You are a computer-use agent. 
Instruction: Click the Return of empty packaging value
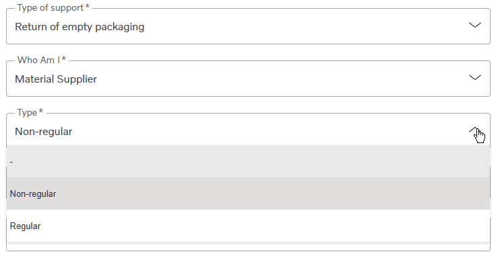tap(80, 27)
